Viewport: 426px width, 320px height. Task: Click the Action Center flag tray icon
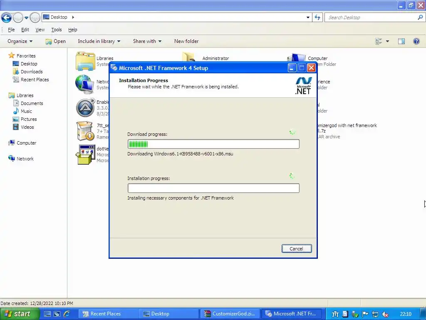[x=365, y=314]
